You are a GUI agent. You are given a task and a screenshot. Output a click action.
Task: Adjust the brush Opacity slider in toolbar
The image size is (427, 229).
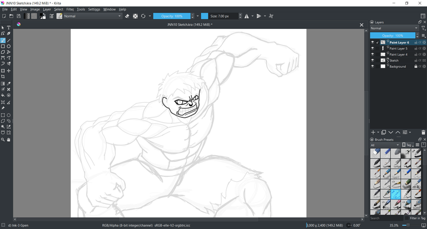172,16
